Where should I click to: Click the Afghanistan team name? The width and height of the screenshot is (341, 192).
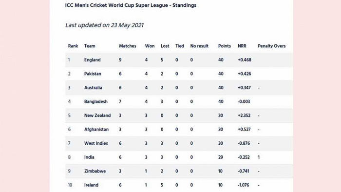[x=96, y=129]
